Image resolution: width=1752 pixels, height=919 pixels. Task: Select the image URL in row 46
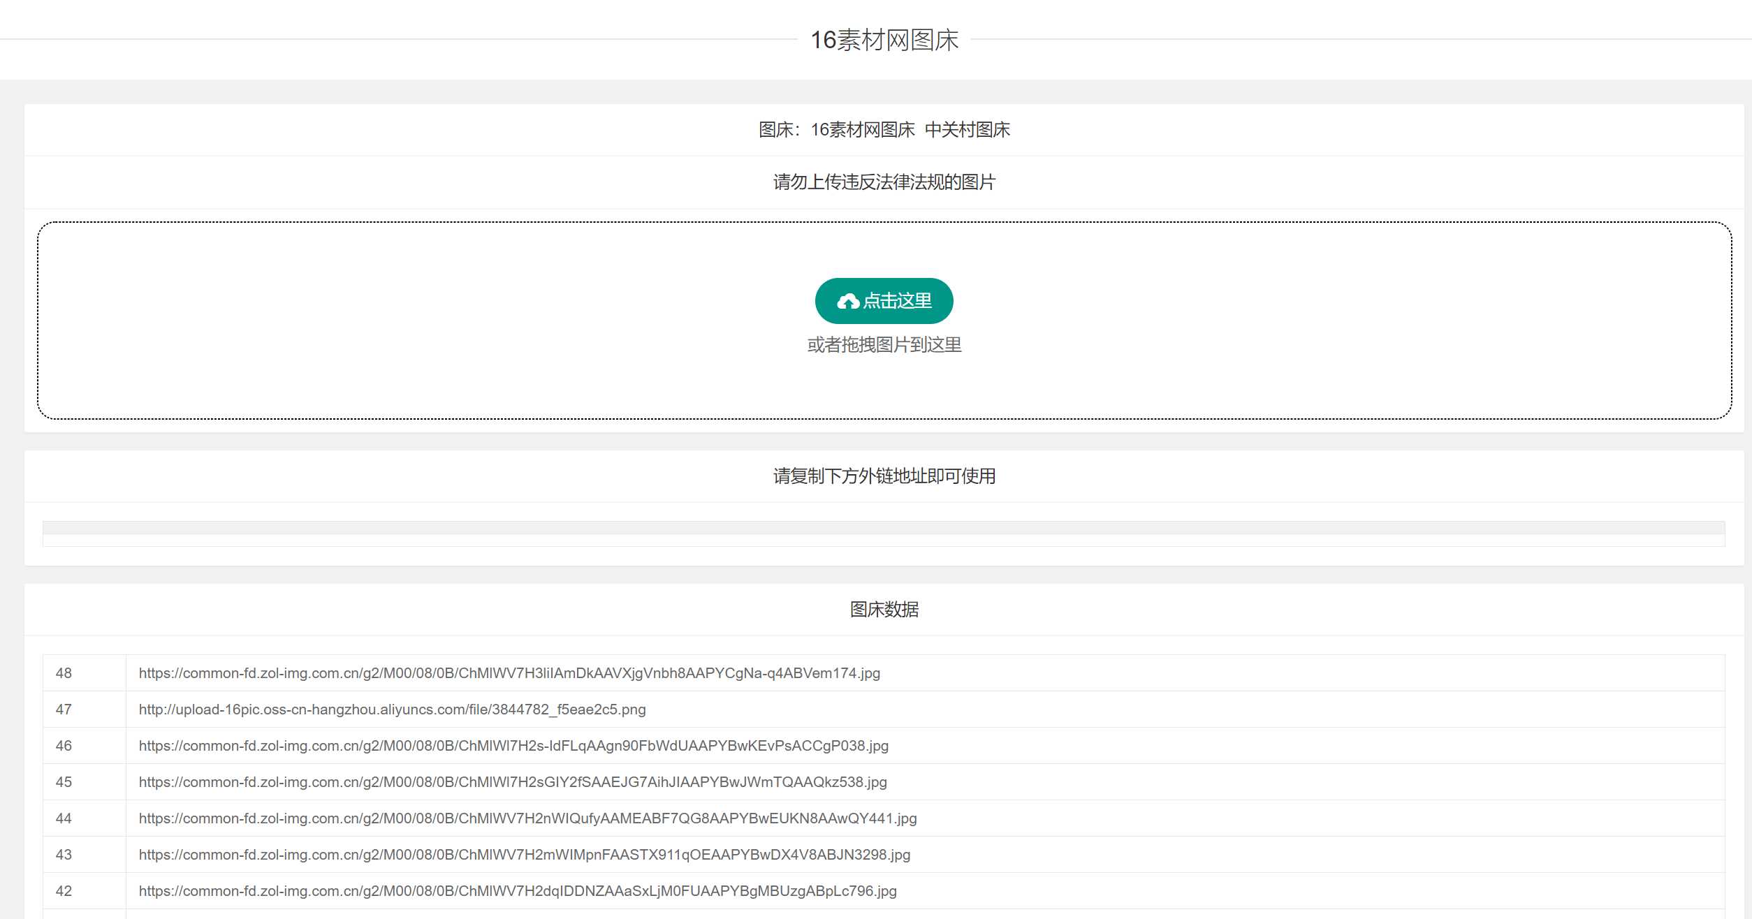click(x=514, y=746)
